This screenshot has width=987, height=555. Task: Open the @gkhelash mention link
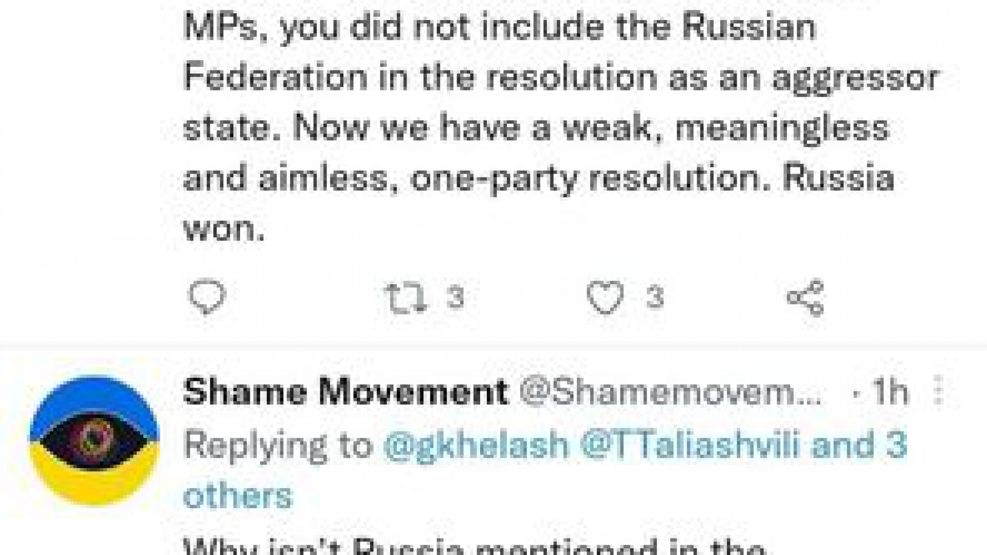pos(476,445)
